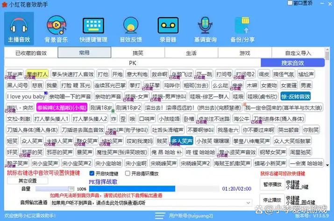Adjust the 音量 volume slider

coord(55,188)
